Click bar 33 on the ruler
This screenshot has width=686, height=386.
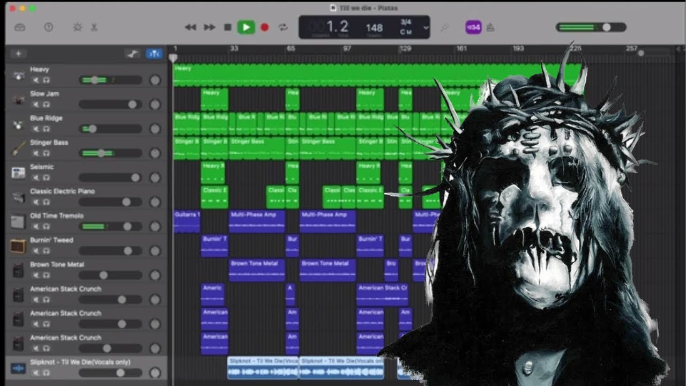tap(234, 49)
